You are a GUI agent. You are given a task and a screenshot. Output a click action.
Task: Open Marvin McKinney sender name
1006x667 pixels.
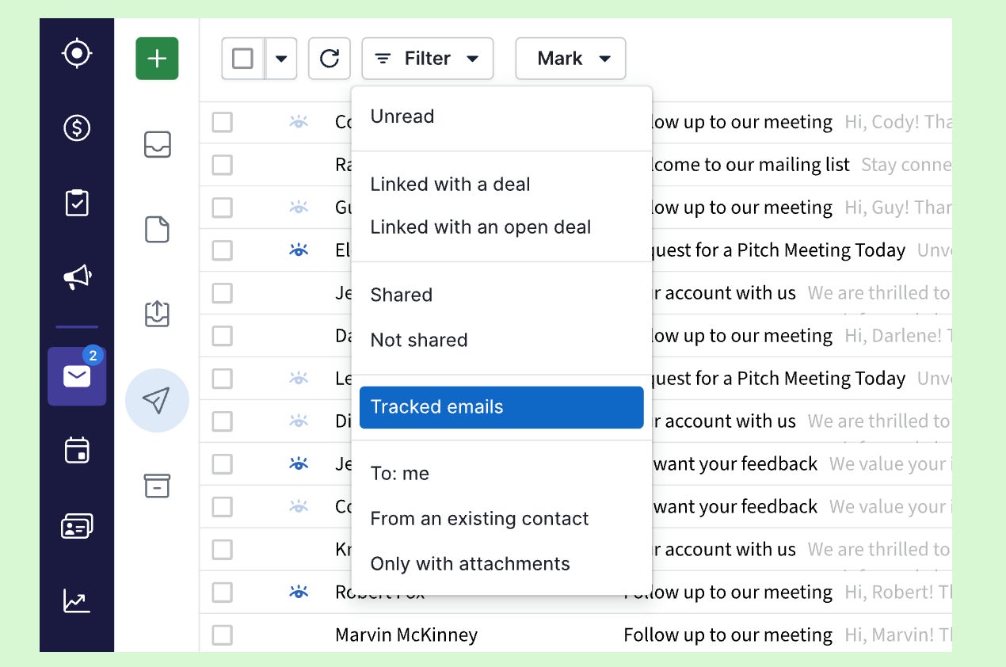pos(406,635)
